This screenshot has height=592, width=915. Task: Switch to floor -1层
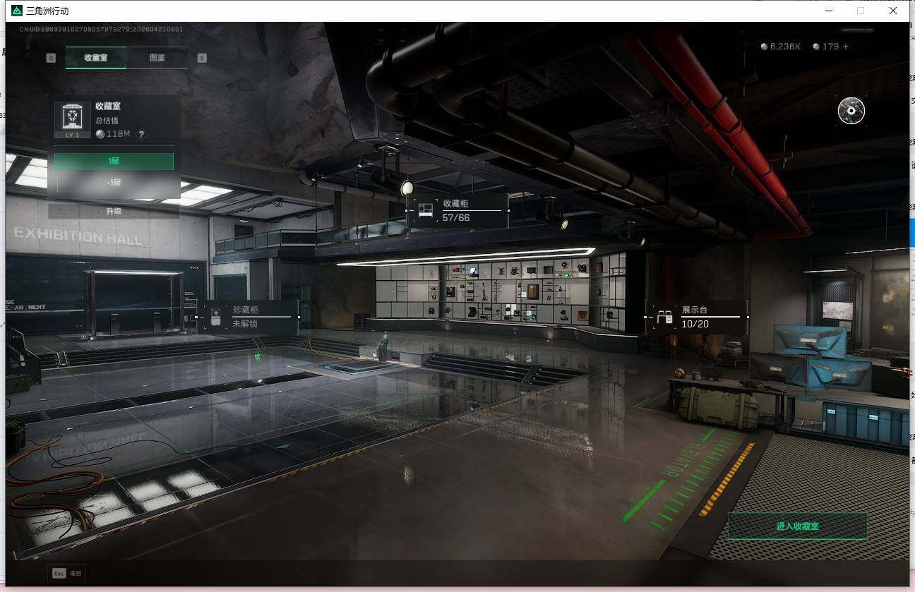pyautogui.click(x=114, y=182)
